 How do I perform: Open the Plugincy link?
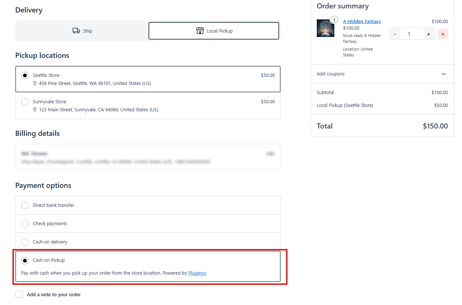(x=197, y=273)
